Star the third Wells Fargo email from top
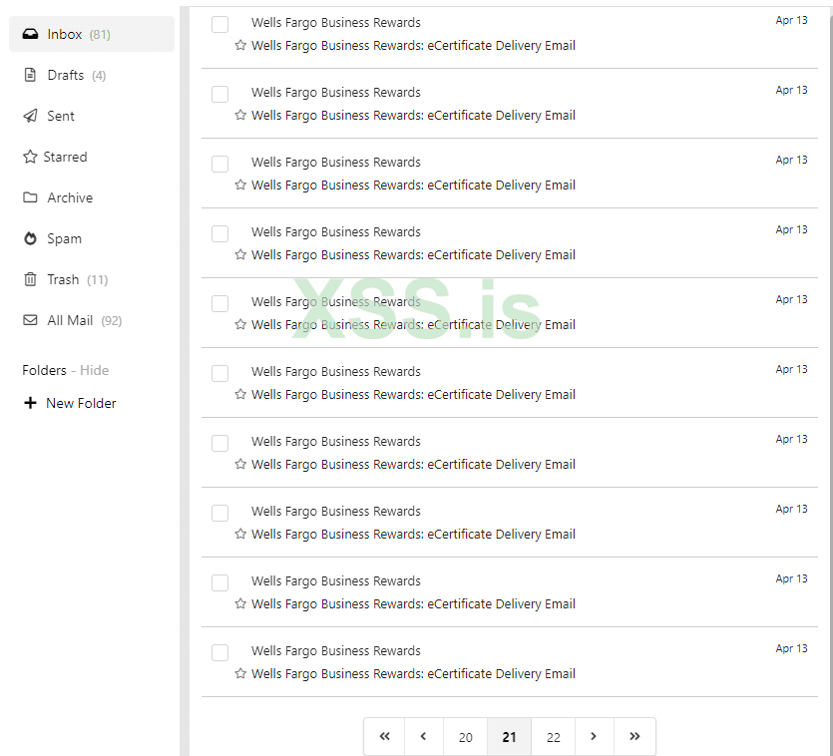The width and height of the screenshot is (833, 756). click(x=240, y=185)
